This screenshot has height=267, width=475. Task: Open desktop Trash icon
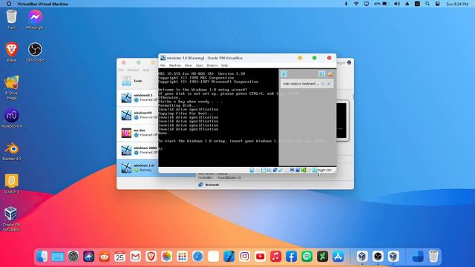coord(12,19)
